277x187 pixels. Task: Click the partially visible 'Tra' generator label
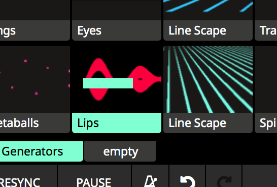click(x=266, y=30)
